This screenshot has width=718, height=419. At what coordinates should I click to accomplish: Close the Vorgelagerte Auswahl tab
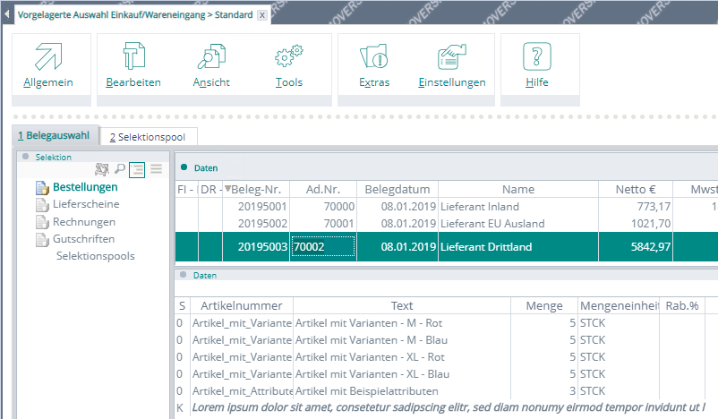(261, 15)
